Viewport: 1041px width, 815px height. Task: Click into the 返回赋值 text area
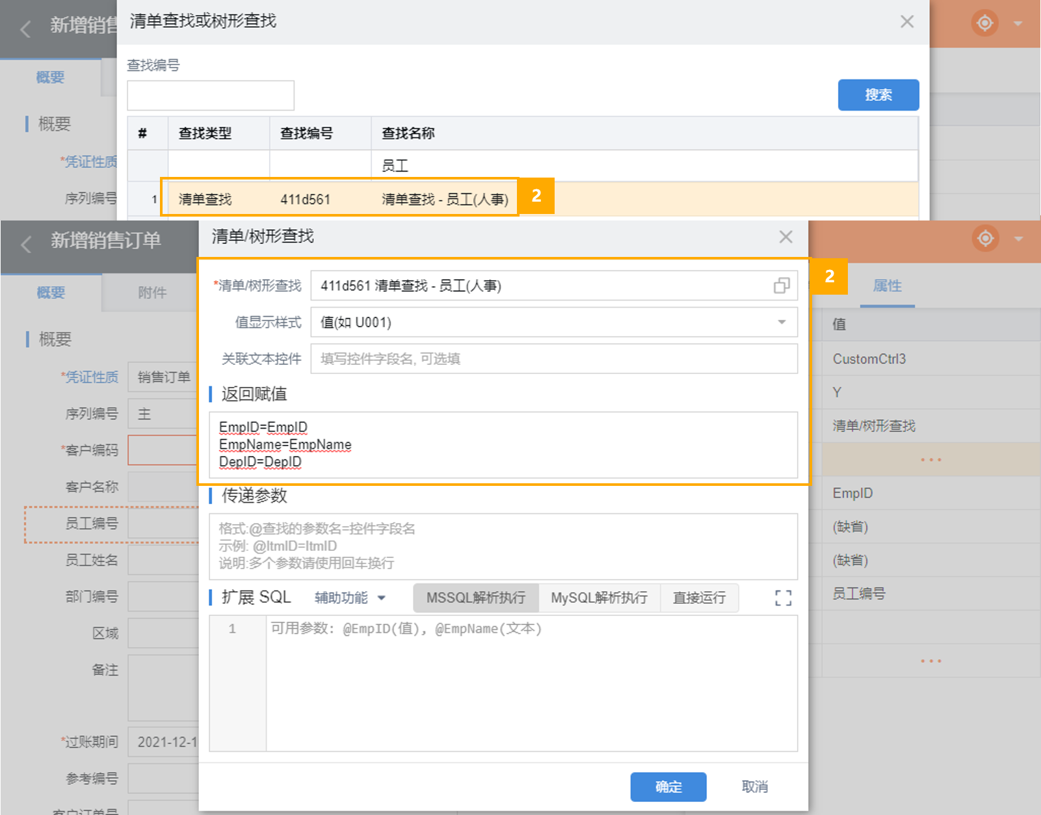click(503, 445)
